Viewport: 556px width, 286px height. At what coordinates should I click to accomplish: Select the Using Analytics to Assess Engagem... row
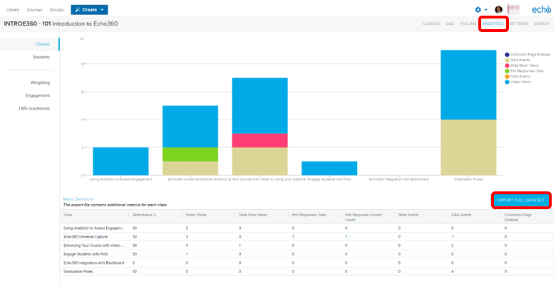[307, 228]
